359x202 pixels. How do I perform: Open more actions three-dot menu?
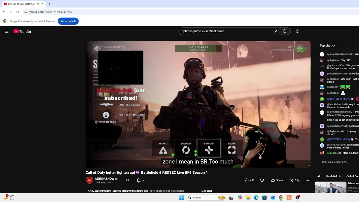click(307, 180)
